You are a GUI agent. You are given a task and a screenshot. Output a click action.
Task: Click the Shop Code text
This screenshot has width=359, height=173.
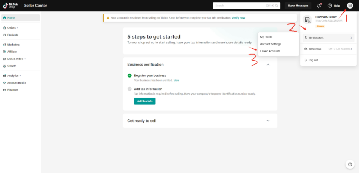(329, 21)
